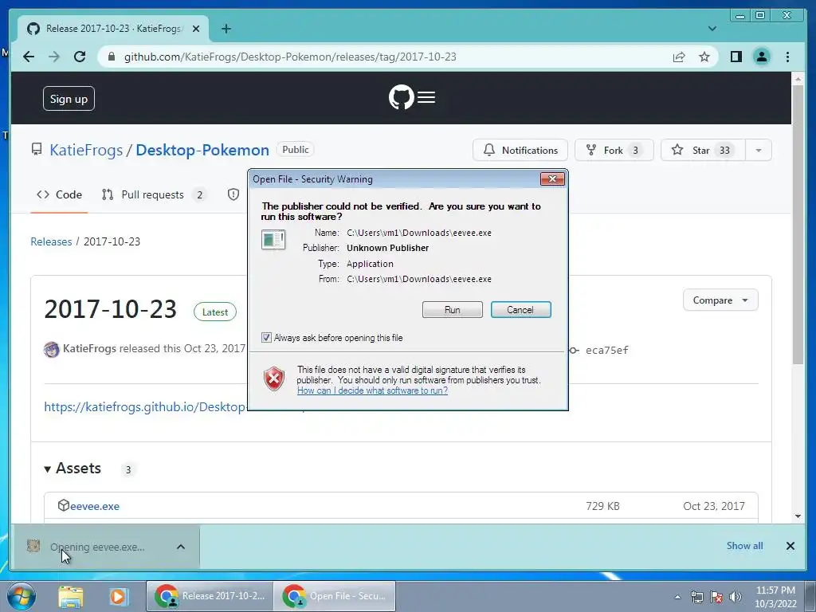Download the eevee.exe asset
Viewport: 816px width, 612px height.
coord(95,506)
